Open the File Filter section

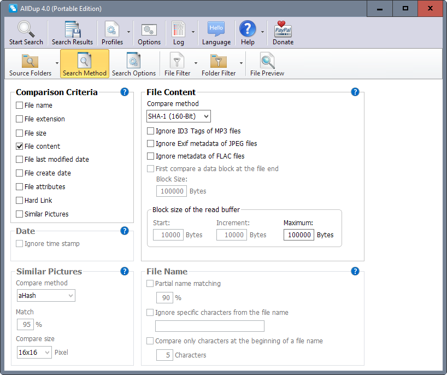tap(177, 64)
